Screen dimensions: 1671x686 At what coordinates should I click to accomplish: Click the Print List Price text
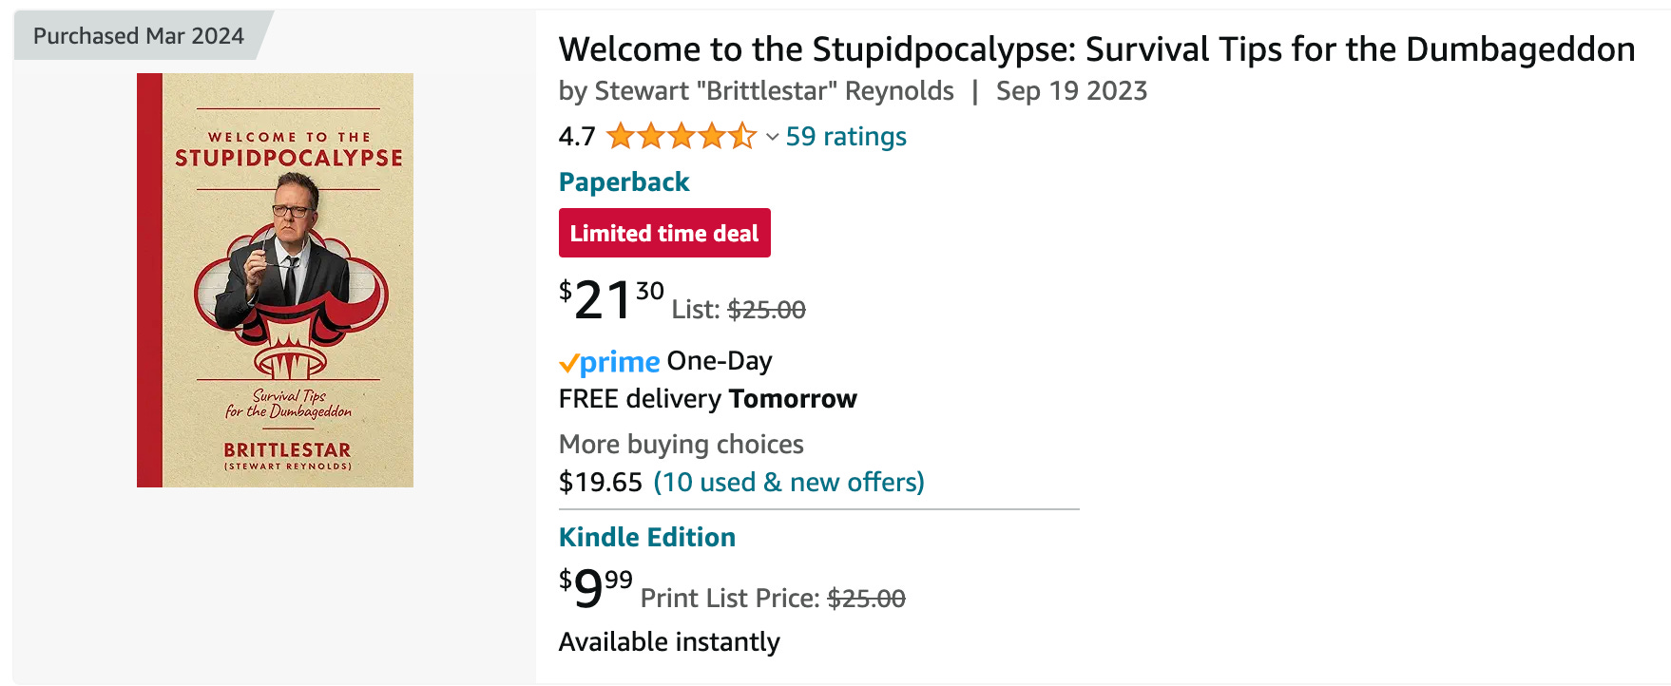coord(729,599)
